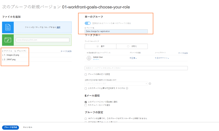Open the オーナー dropdown under Admin User
219x131 pixels.
(x=96, y=60)
